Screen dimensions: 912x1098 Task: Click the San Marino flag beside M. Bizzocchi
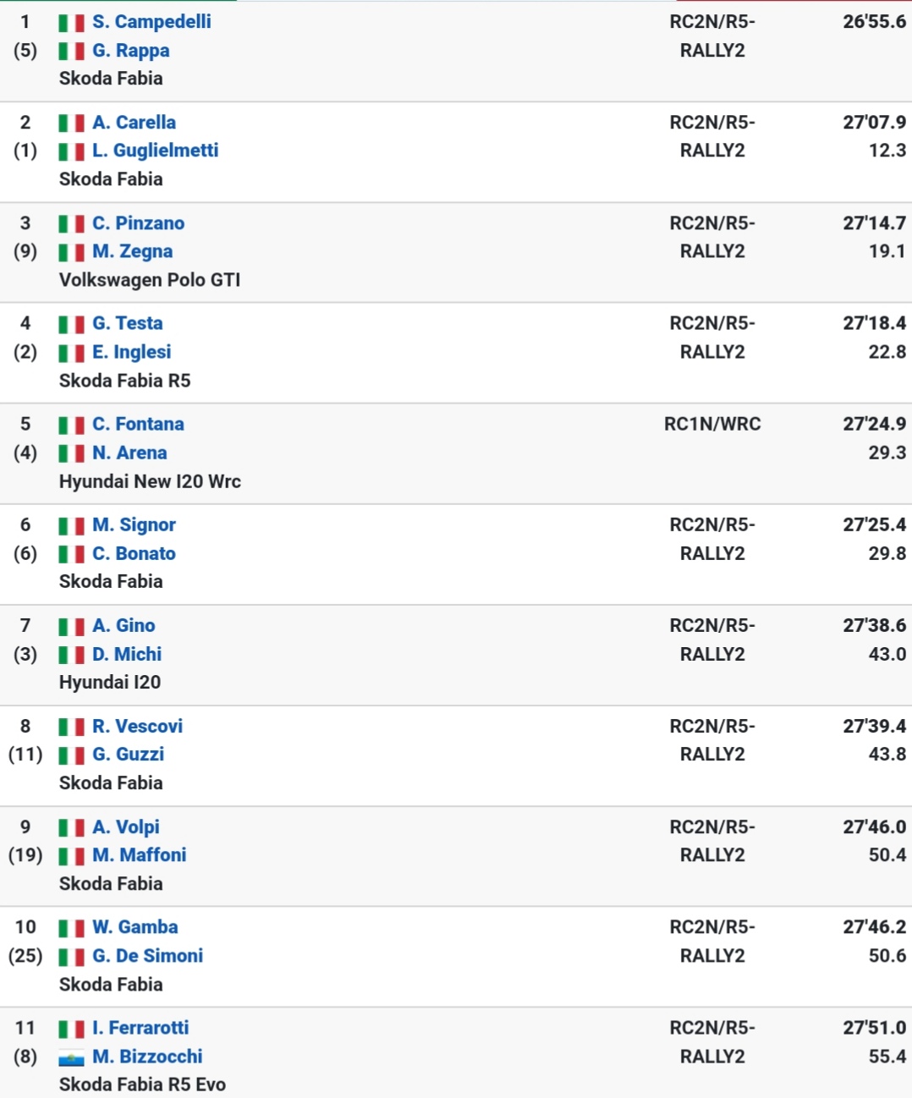[x=71, y=1057]
